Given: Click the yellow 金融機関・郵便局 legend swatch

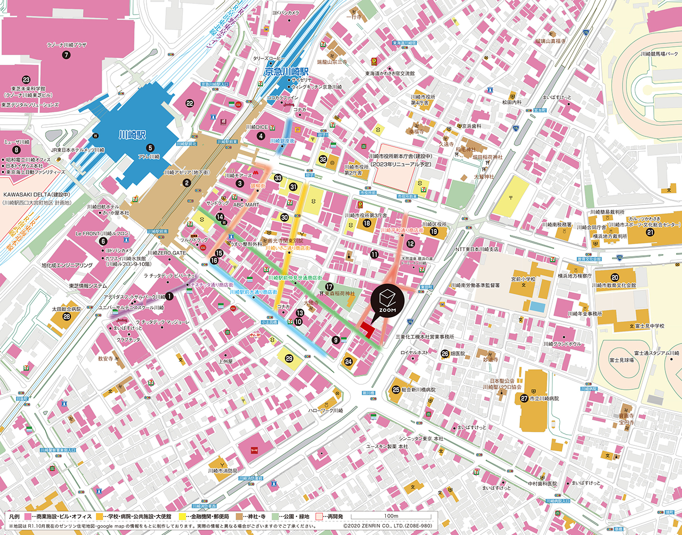Looking at the screenshot, I should point(183,516).
